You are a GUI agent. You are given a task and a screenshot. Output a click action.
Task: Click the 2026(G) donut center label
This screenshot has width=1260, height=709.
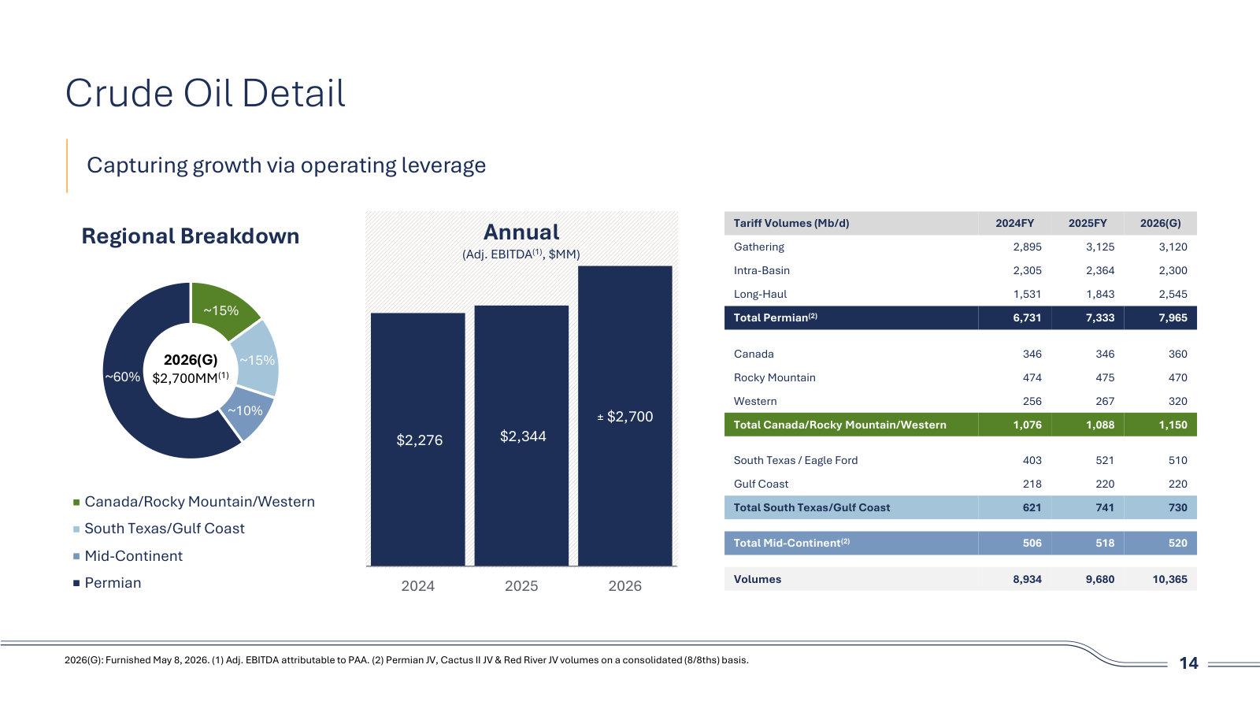[x=191, y=360]
